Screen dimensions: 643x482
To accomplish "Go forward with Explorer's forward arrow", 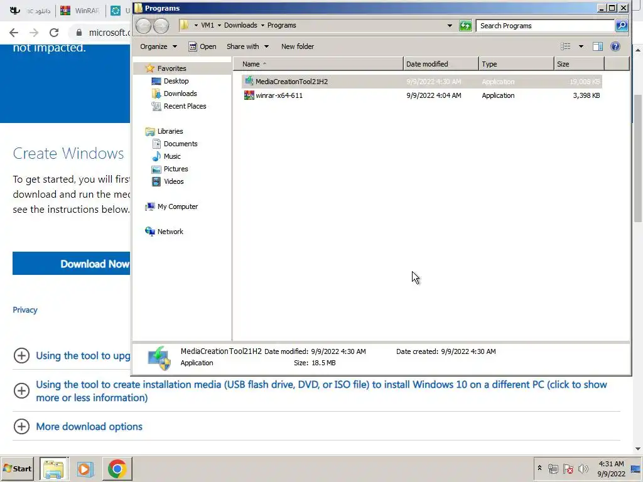I will (x=161, y=26).
